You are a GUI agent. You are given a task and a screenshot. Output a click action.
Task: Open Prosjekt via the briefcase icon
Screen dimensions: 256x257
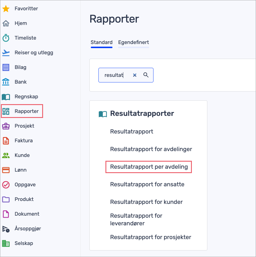[6, 126]
